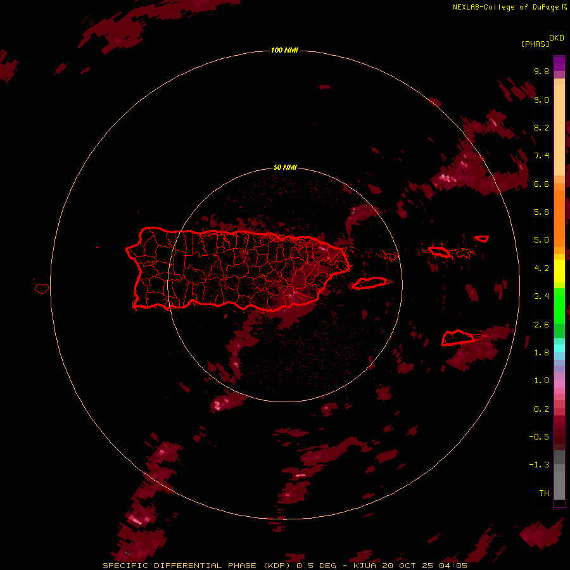Click the 2.6 scale value
The width and height of the screenshot is (570, 570).
[541, 325]
